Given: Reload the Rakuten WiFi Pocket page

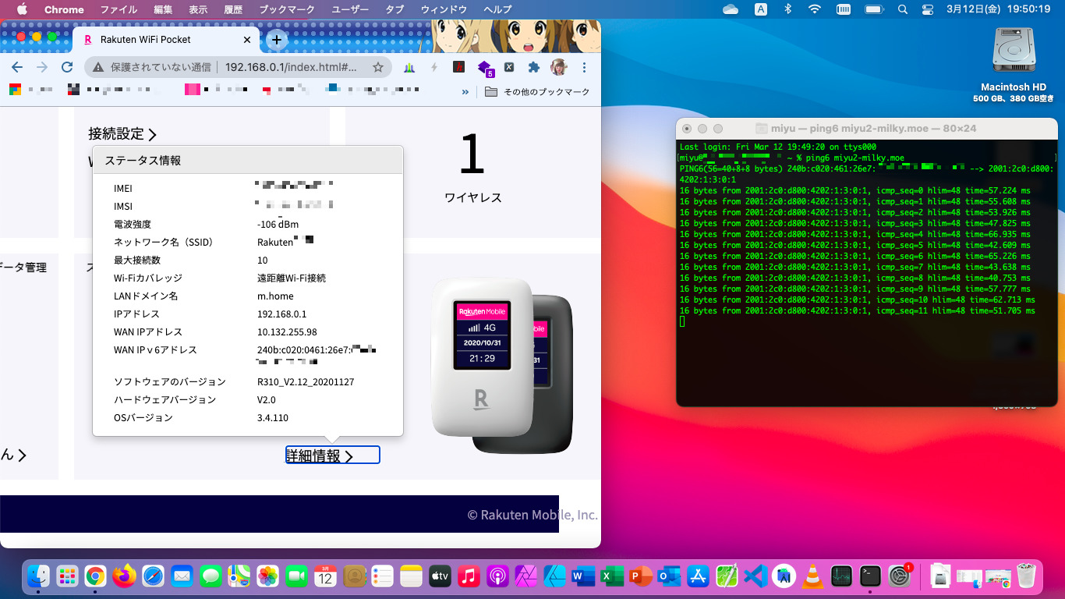Looking at the screenshot, I should point(67,68).
